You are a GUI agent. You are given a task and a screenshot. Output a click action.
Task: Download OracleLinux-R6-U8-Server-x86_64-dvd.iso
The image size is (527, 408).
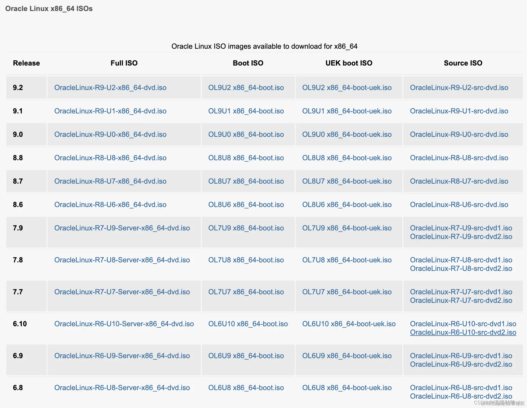pos(122,388)
